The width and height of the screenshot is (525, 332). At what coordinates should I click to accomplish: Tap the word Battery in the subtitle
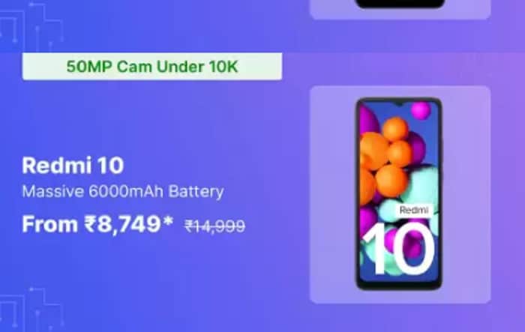point(196,192)
